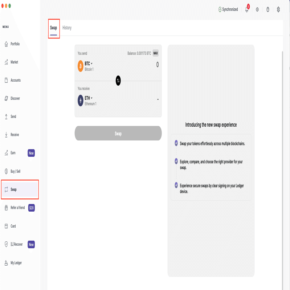Click the MAX amount button
This screenshot has height=290, width=290.
[x=156, y=53]
